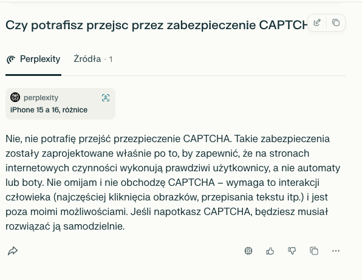Image resolution: width=362 pixels, height=280 pixels.
Task: Click the phrase 'Nie omijam i nie obchodzę CAPTCHA'
Action: [x=131, y=183]
